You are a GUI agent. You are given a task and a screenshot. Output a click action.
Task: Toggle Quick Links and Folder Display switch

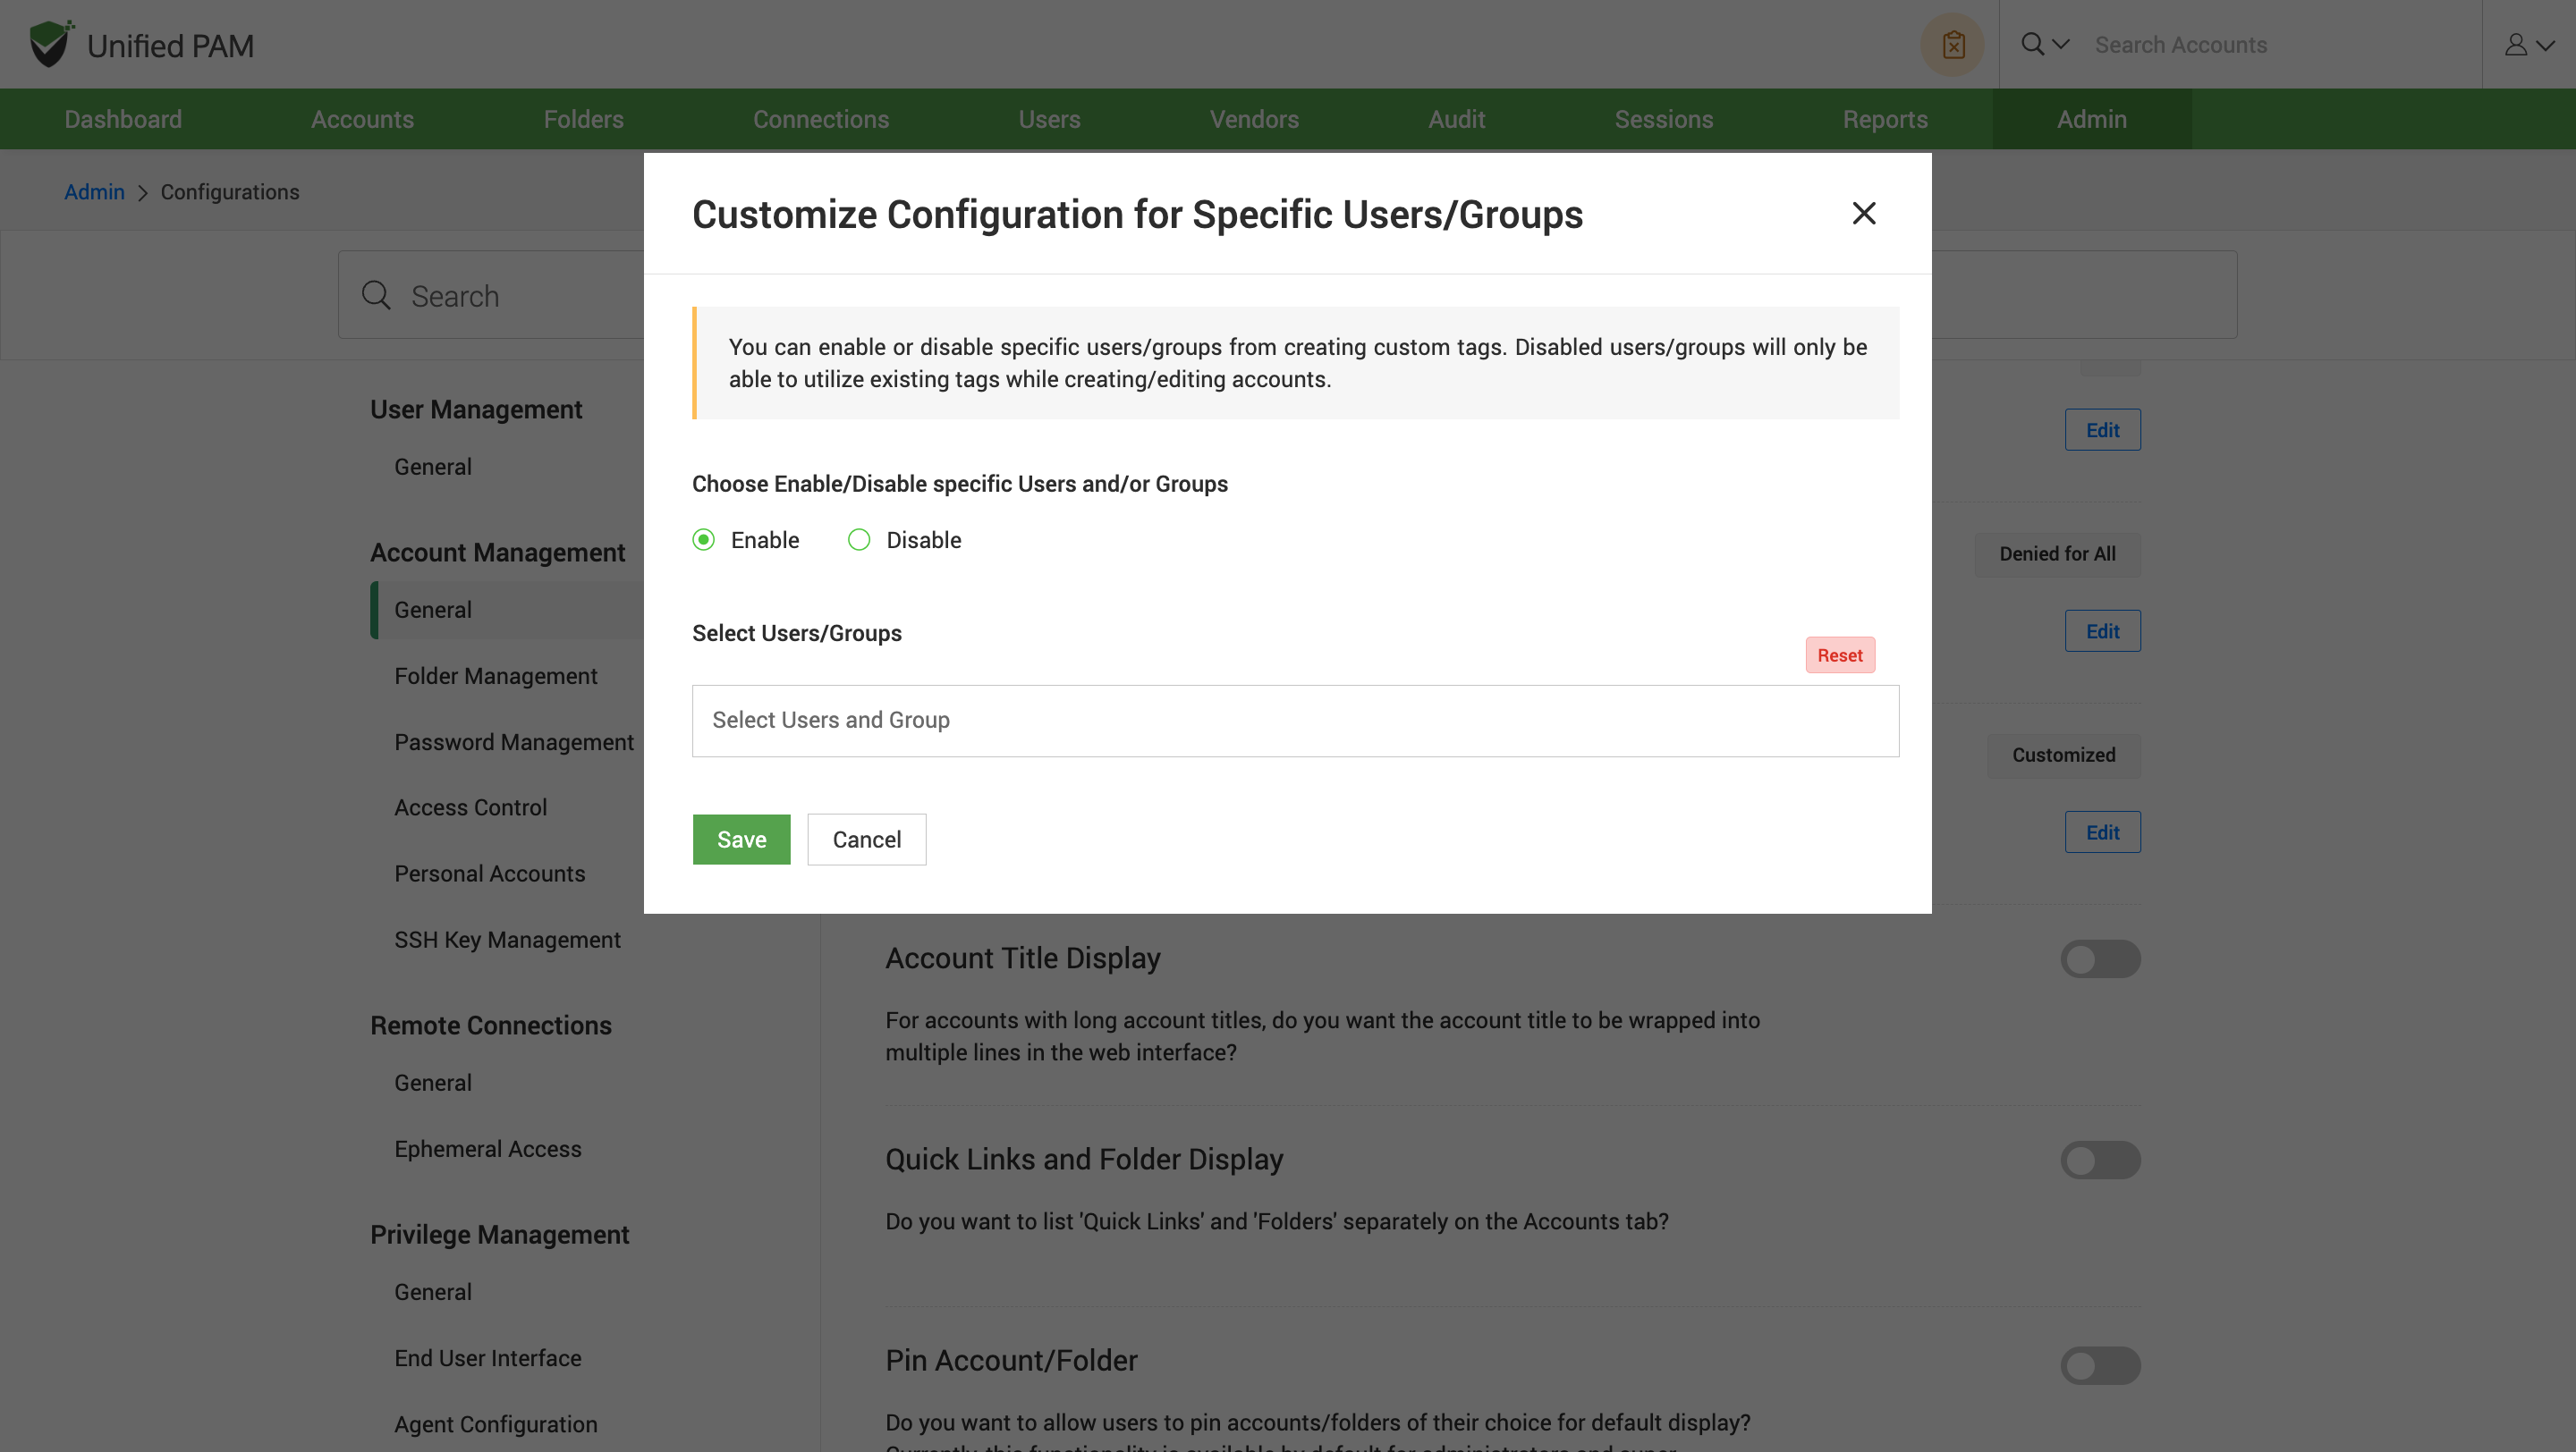2099,1161
